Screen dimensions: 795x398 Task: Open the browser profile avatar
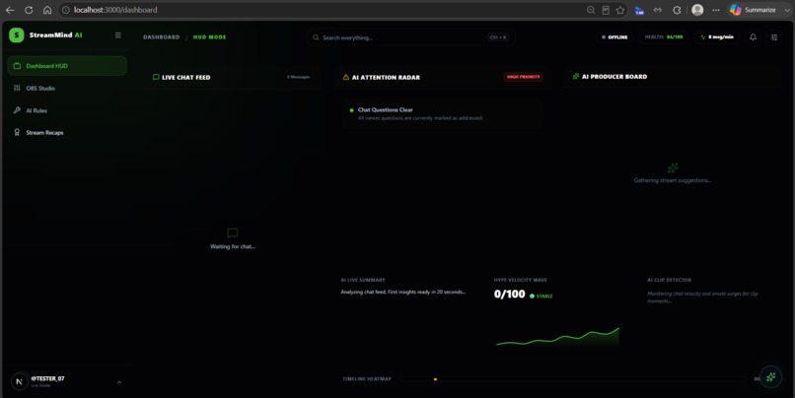coord(697,10)
